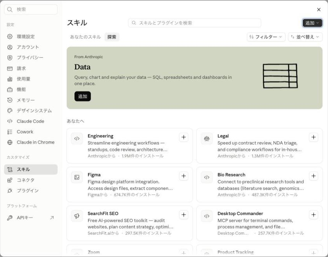Click the 使用量 bar chart icon
The height and width of the screenshot is (257, 328).
click(x=10, y=79)
